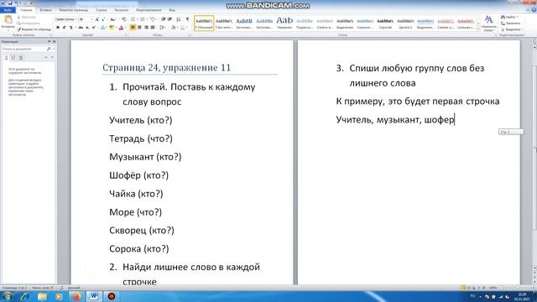Click the Paste (Вставить) clipboard icon
This screenshot has width=537, height=302.
click(8, 19)
